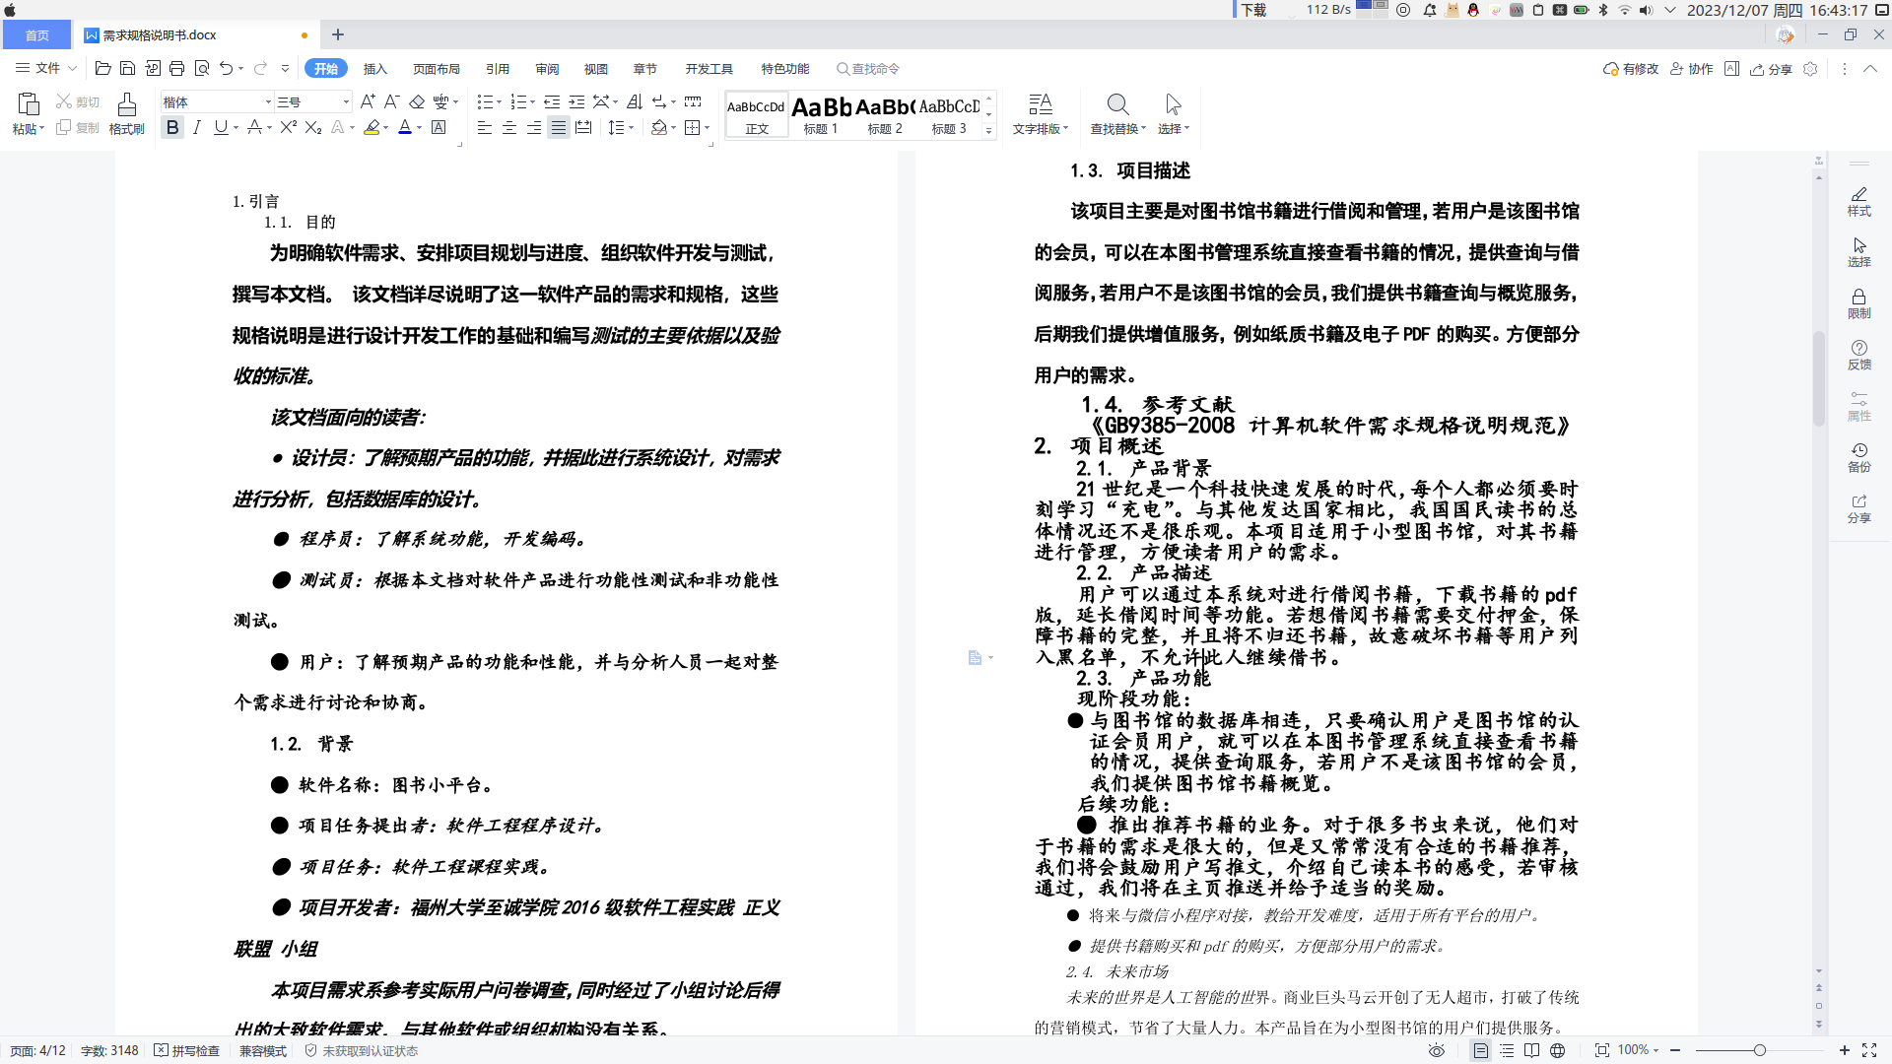Click the print icon in quick toolbar

177,69
